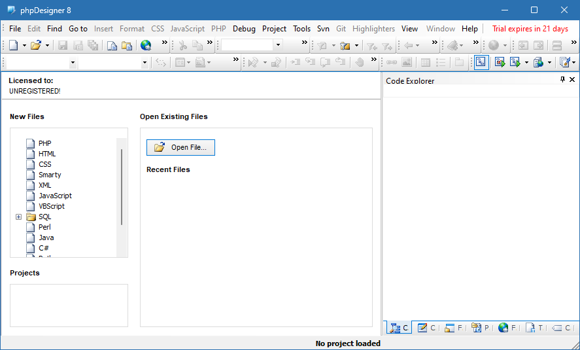The height and width of the screenshot is (350, 580).
Task: Close the Code Explorer panel
Action: pos(572,79)
